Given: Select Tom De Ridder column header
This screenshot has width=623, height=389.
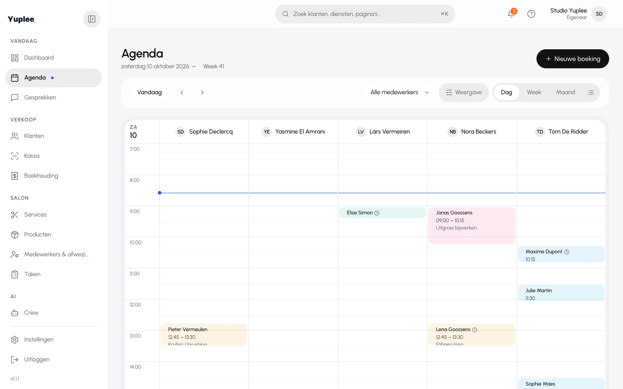Looking at the screenshot, I should click(561, 132).
